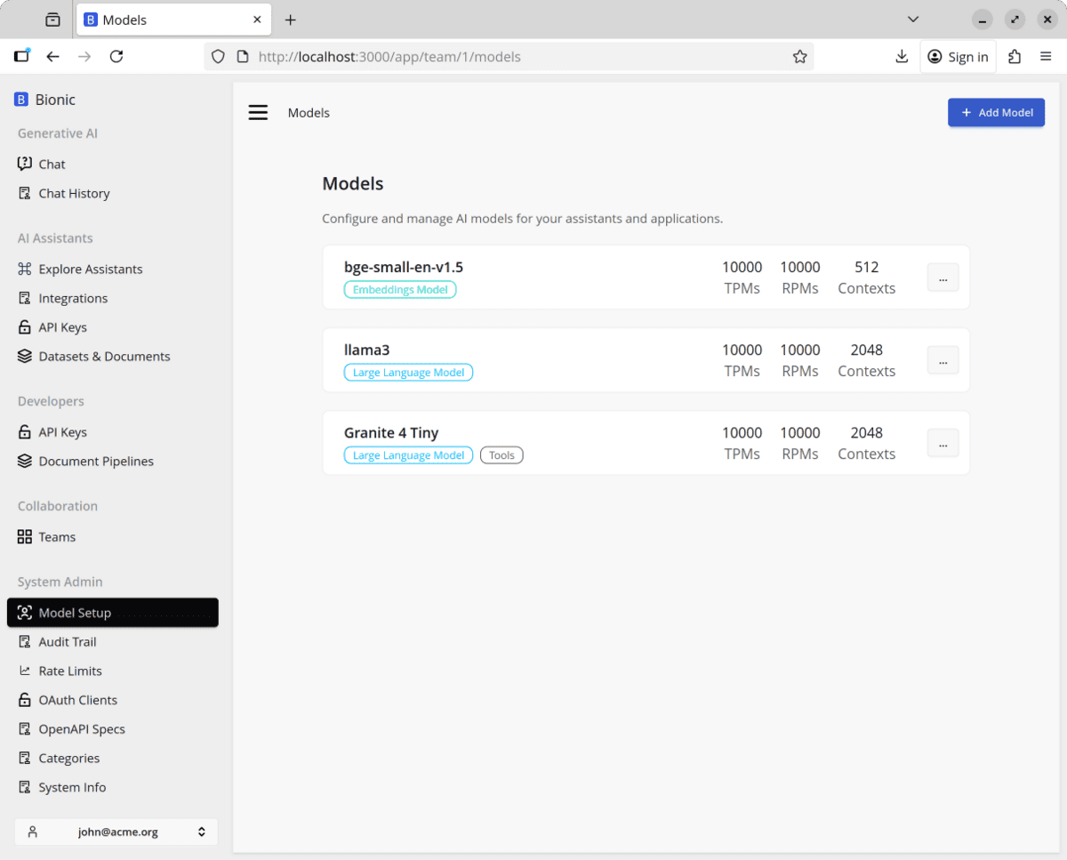Open Document Pipelines under Developers
The width and height of the screenshot is (1067, 860).
point(96,461)
